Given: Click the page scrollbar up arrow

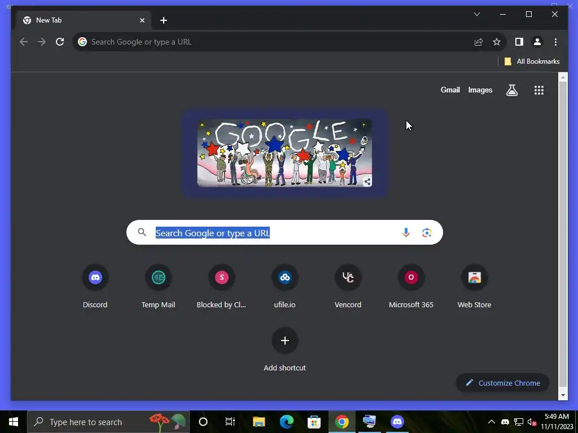Looking at the screenshot, I should point(563,77).
